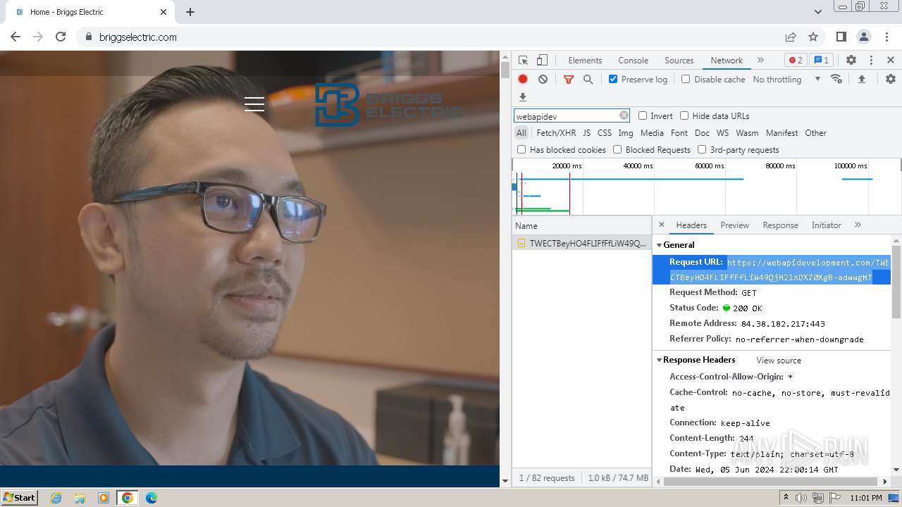902x507 pixels.
Task: Filter requests by WS type
Action: [722, 132]
